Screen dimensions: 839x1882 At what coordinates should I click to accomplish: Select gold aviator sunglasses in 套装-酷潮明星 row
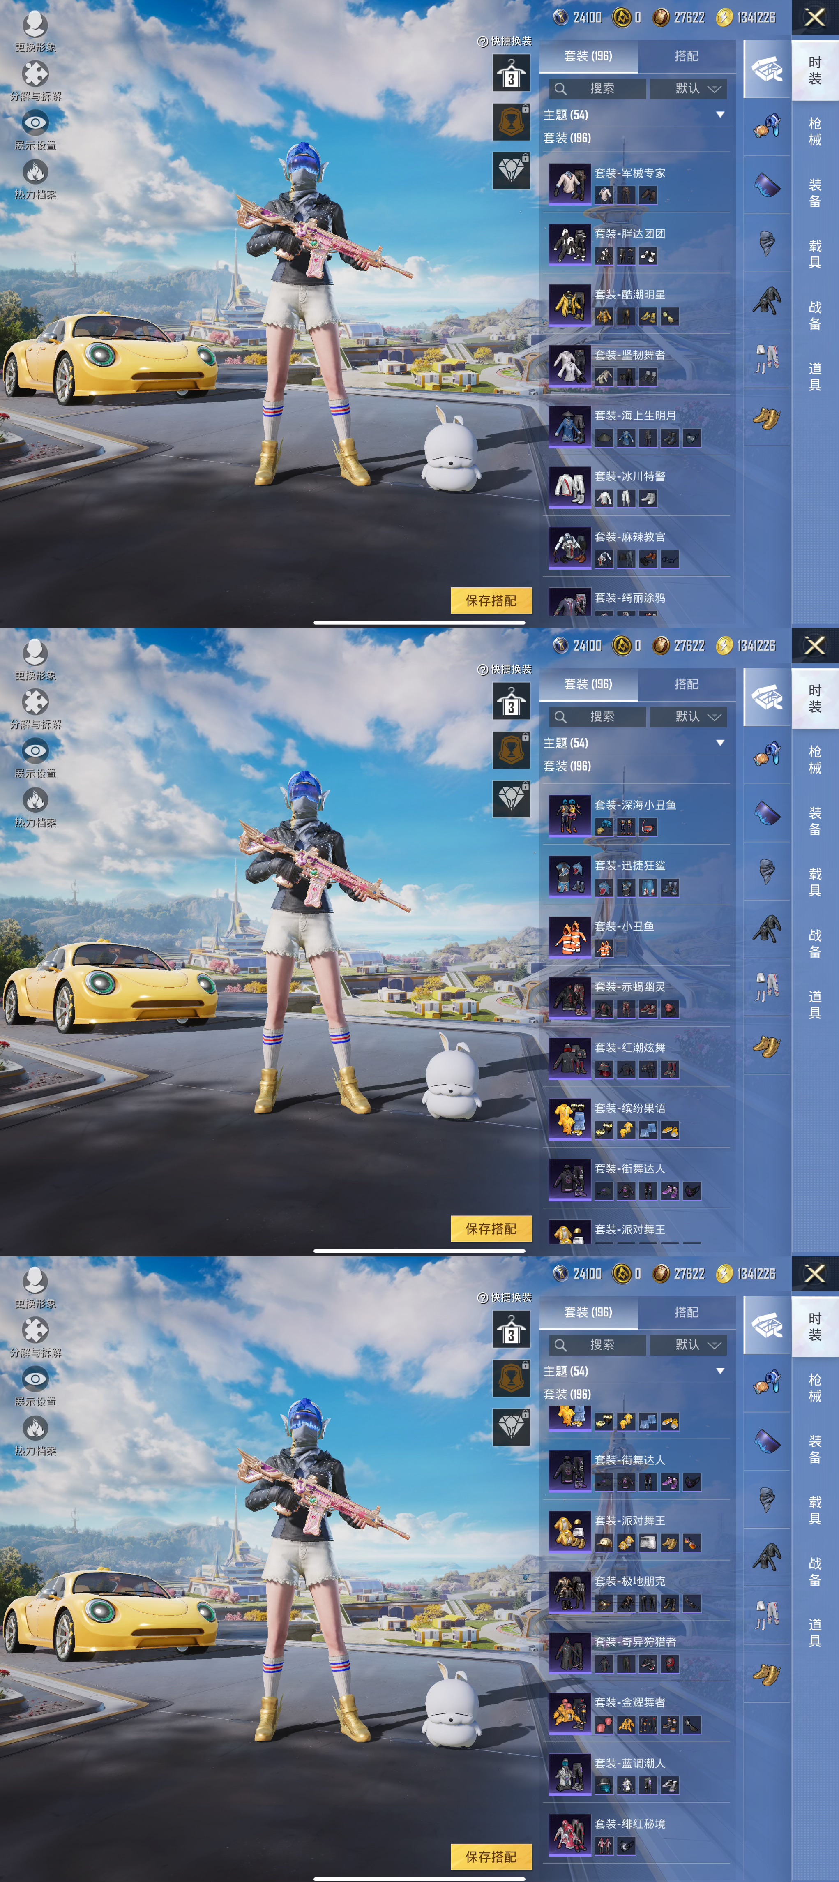[x=670, y=316]
